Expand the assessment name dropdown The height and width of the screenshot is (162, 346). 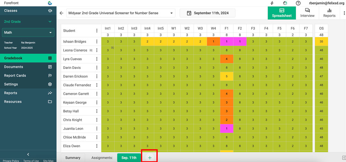click(121, 13)
